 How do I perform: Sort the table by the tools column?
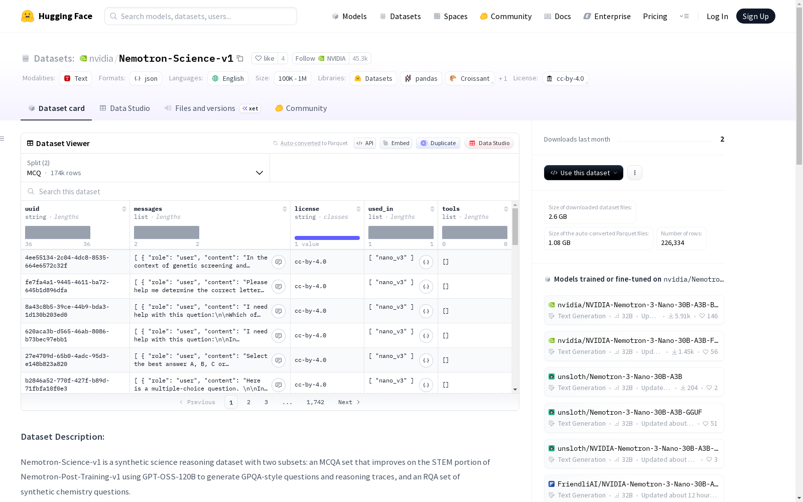506,209
